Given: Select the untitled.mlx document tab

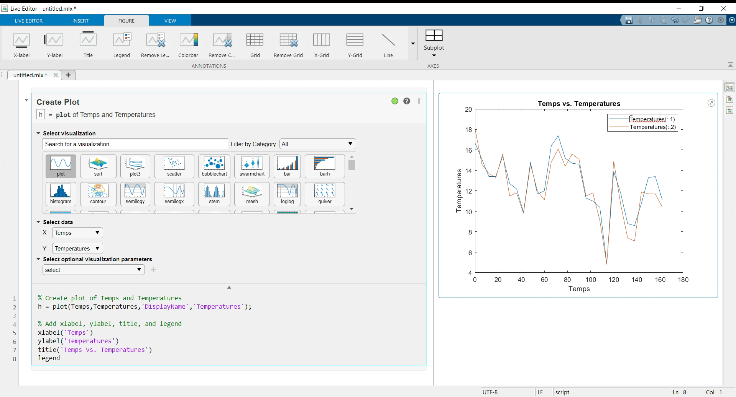Looking at the screenshot, I should coord(30,75).
